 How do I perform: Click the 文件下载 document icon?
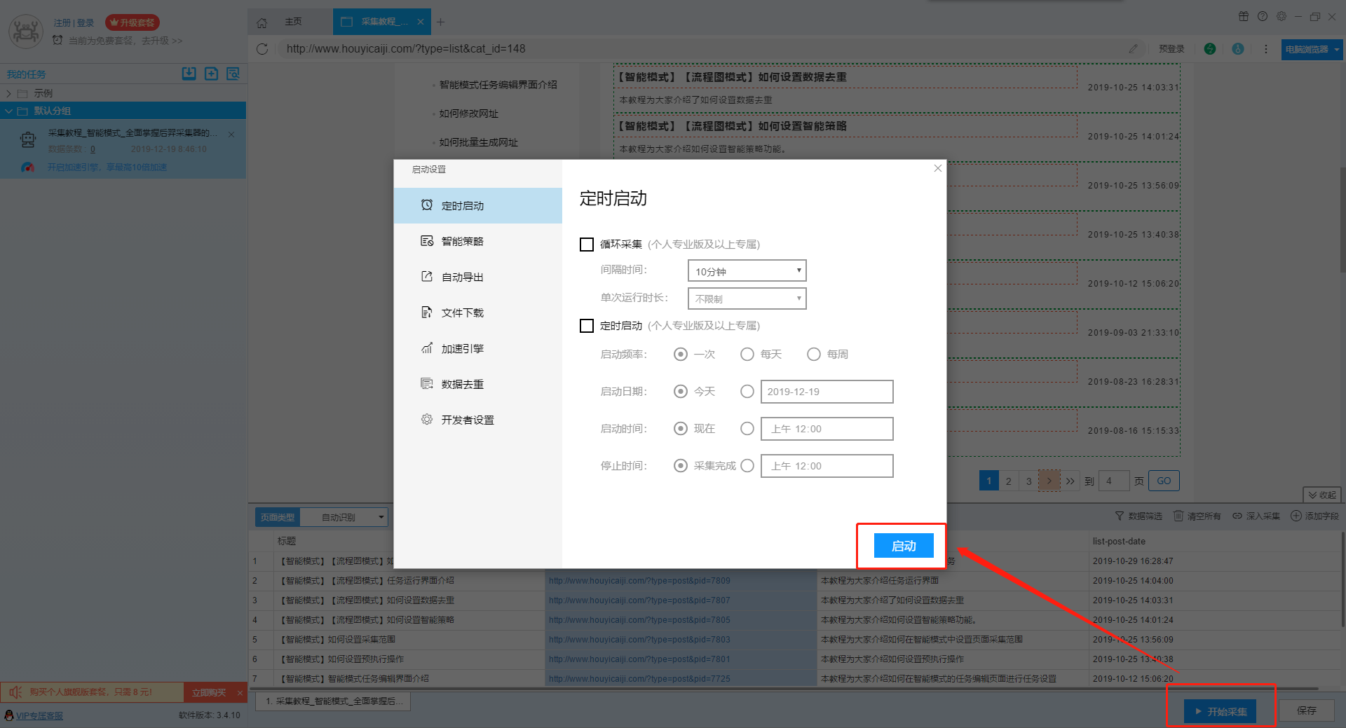coord(426,312)
